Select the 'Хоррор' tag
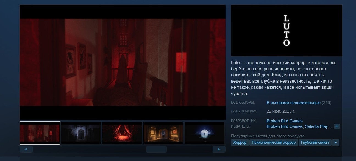Viewport: 356px width, 161px height. point(240,143)
